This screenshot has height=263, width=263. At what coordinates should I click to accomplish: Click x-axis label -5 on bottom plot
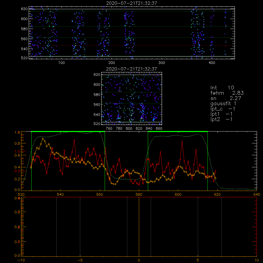(x=80, y=260)
